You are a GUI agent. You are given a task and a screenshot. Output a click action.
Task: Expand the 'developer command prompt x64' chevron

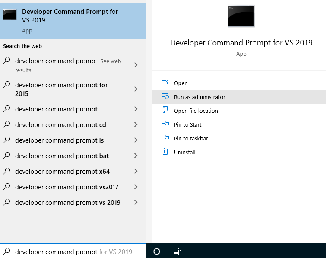coord(136,171)
